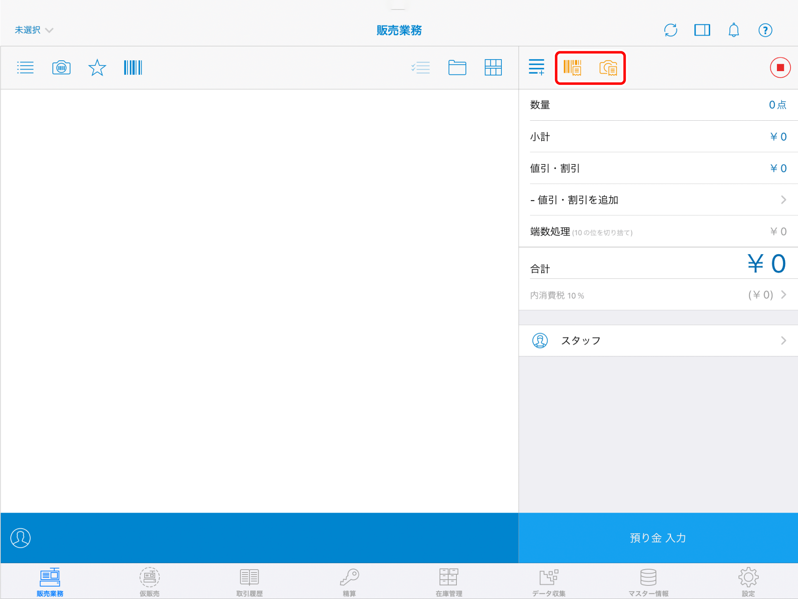Viewport: 798px width, 599px height.
Task: Click the orange barcode receipt scan icon
Action: point(572,67)
